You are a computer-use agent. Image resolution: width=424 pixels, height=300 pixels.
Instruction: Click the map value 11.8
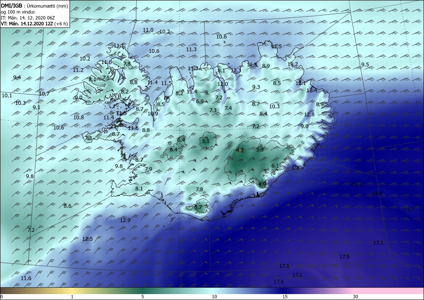pyautogui.click(x=252, y=64)
